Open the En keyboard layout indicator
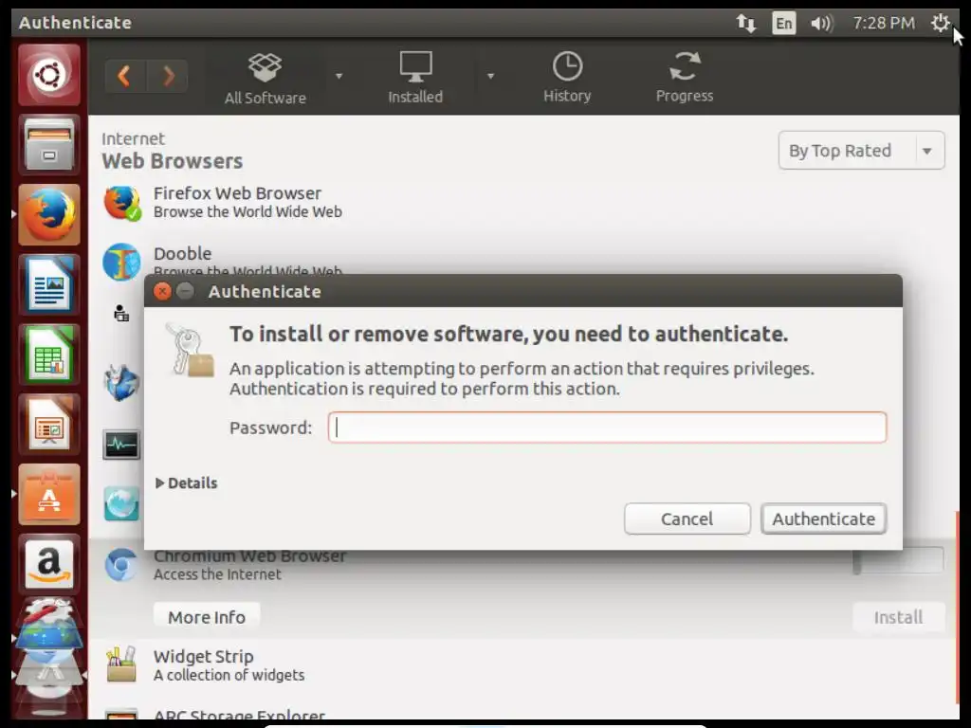 click(x=783, y=23)
